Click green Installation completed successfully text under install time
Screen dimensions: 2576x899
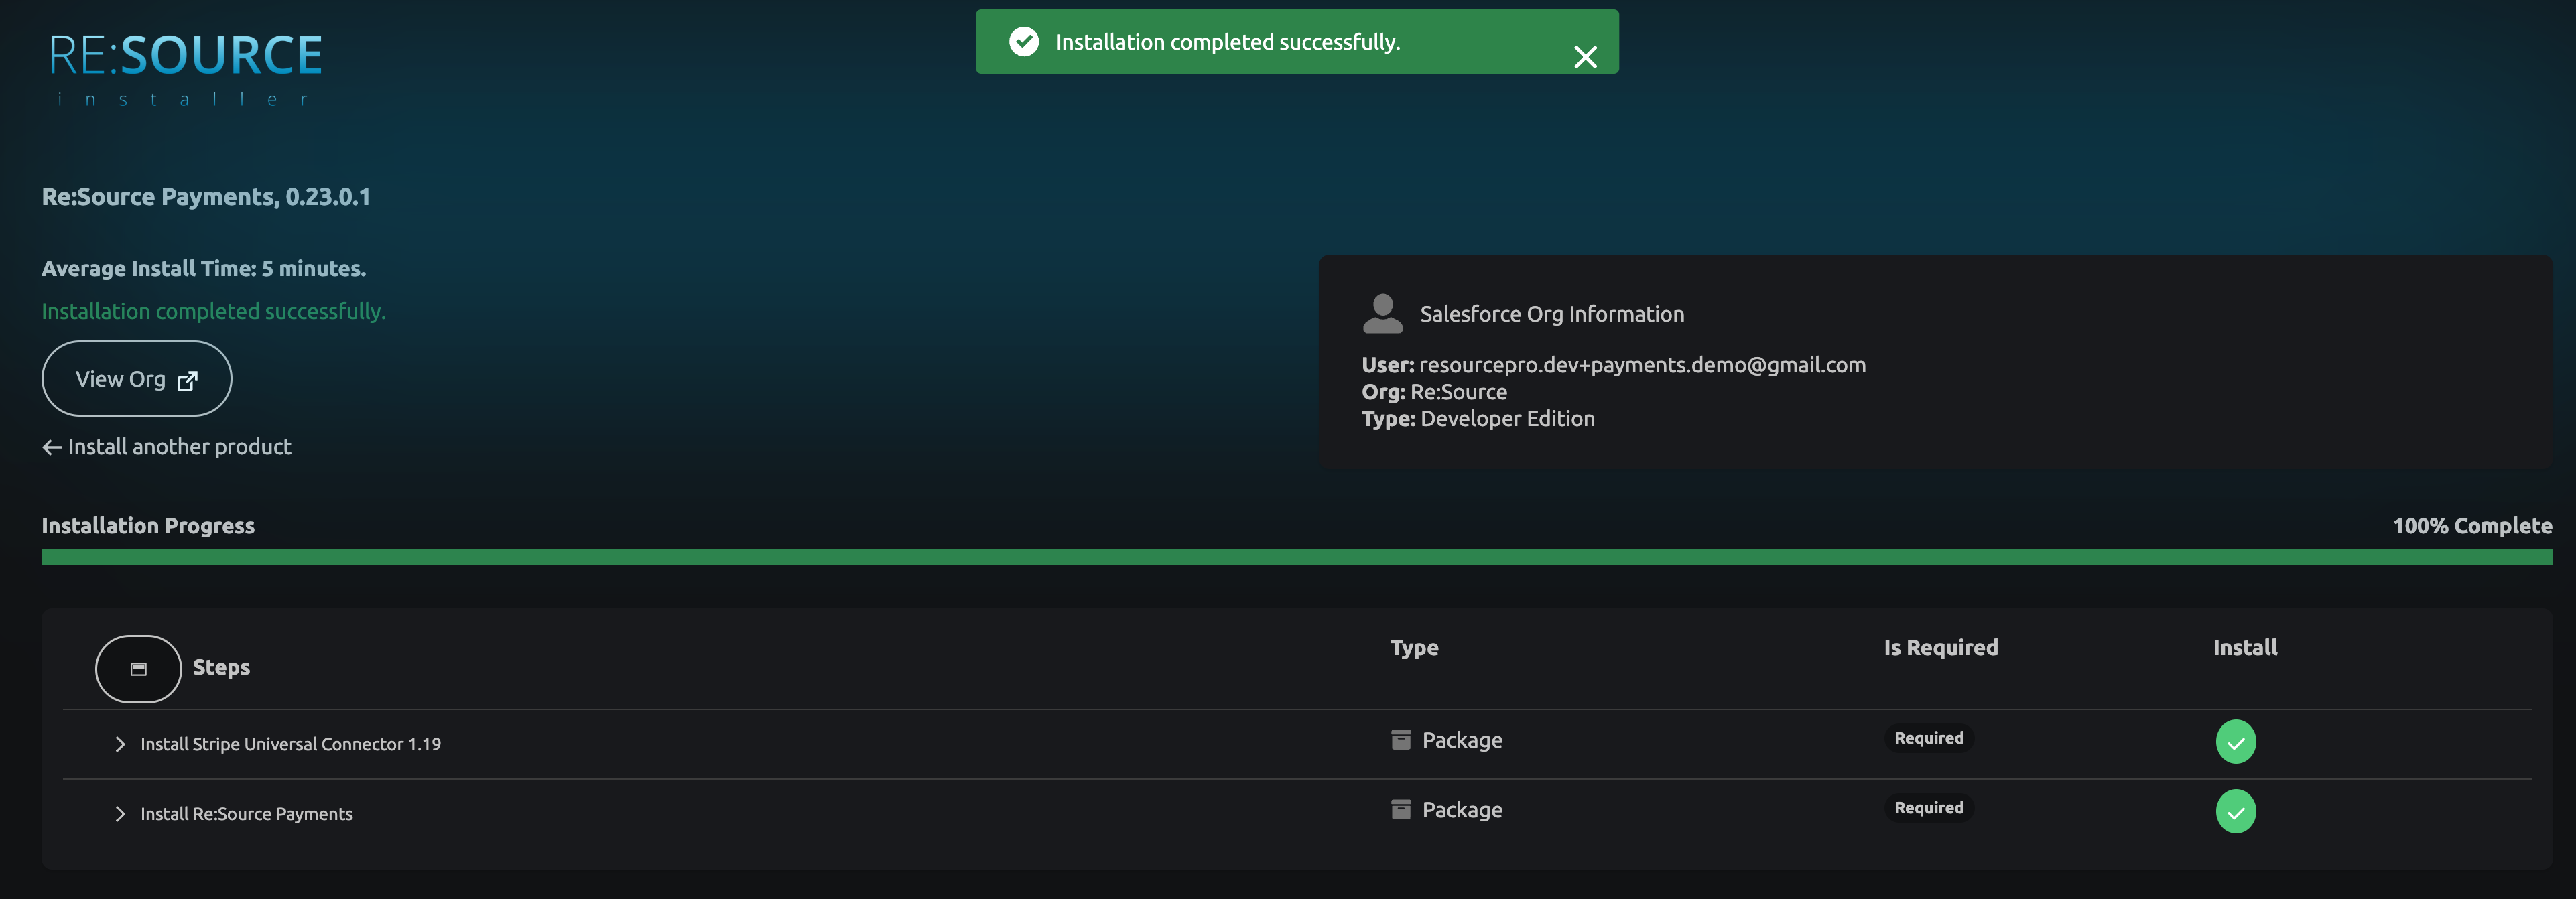tap(213, 312)
